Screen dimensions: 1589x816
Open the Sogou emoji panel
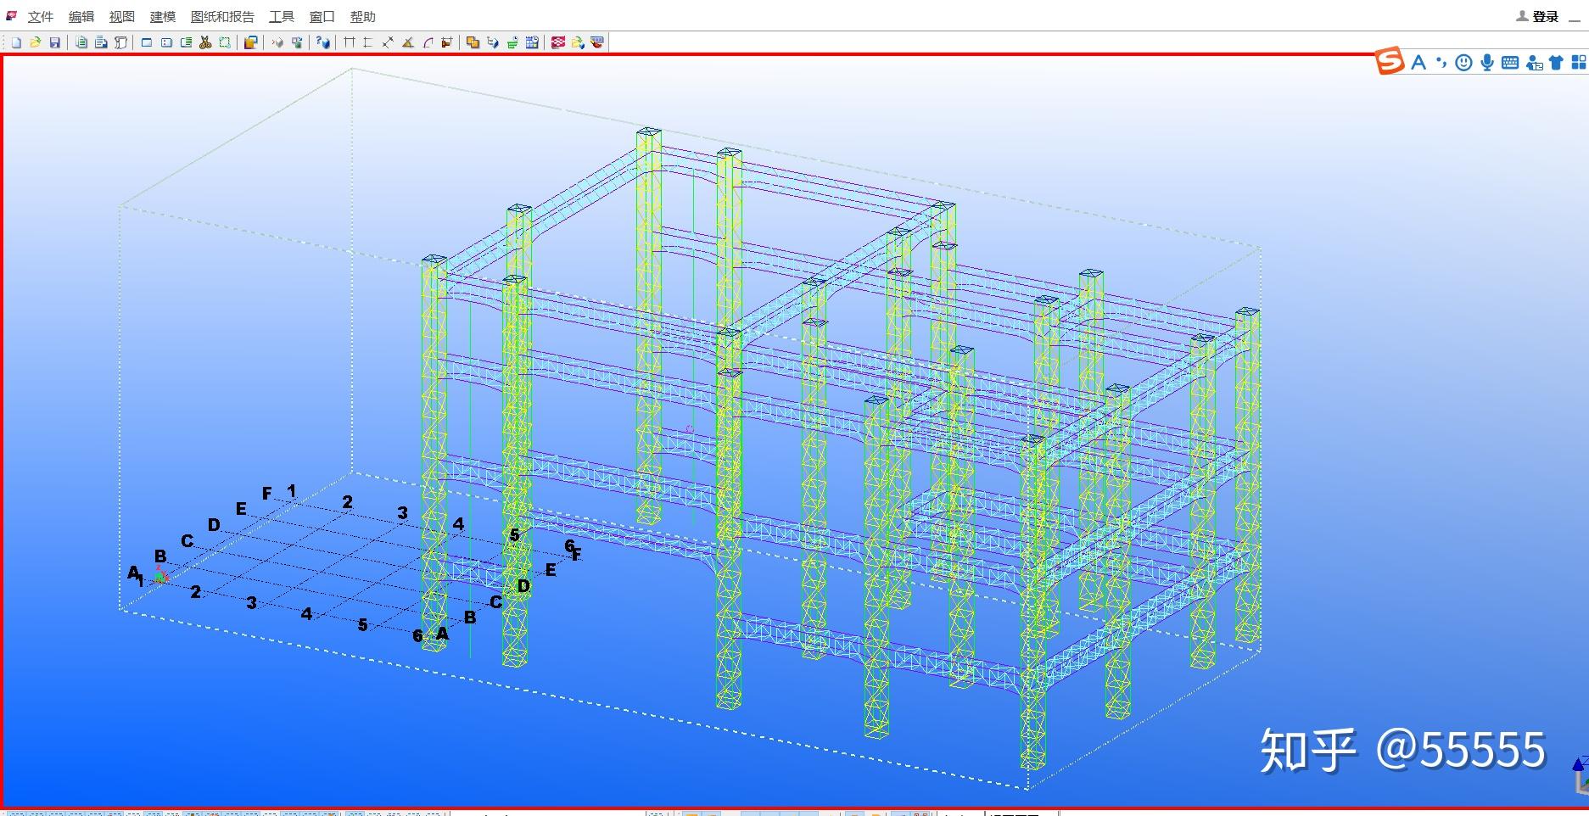pos(1463,62)
